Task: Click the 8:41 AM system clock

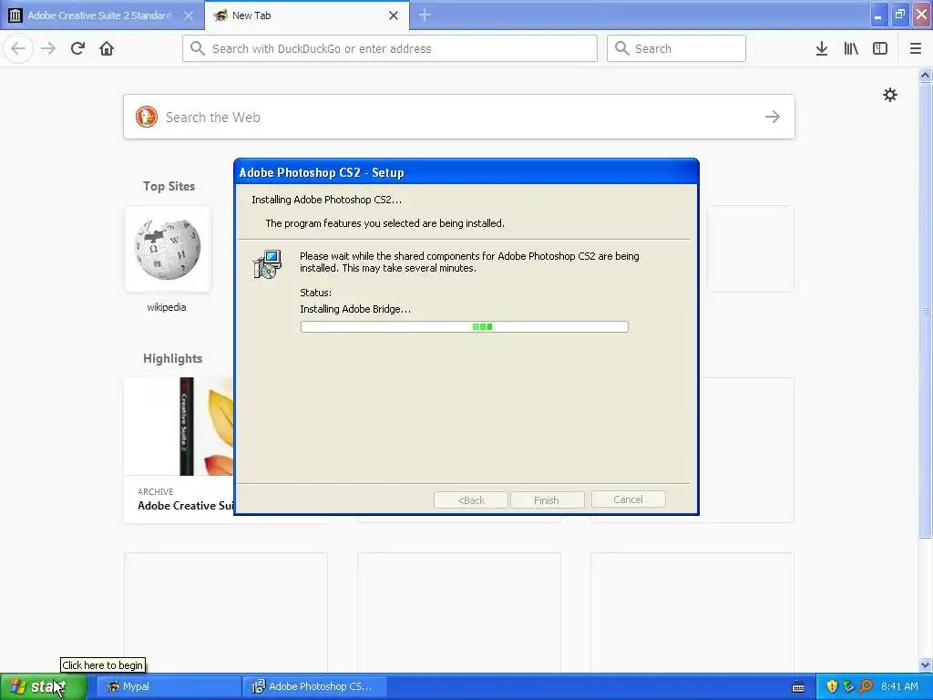Action: 899,686
